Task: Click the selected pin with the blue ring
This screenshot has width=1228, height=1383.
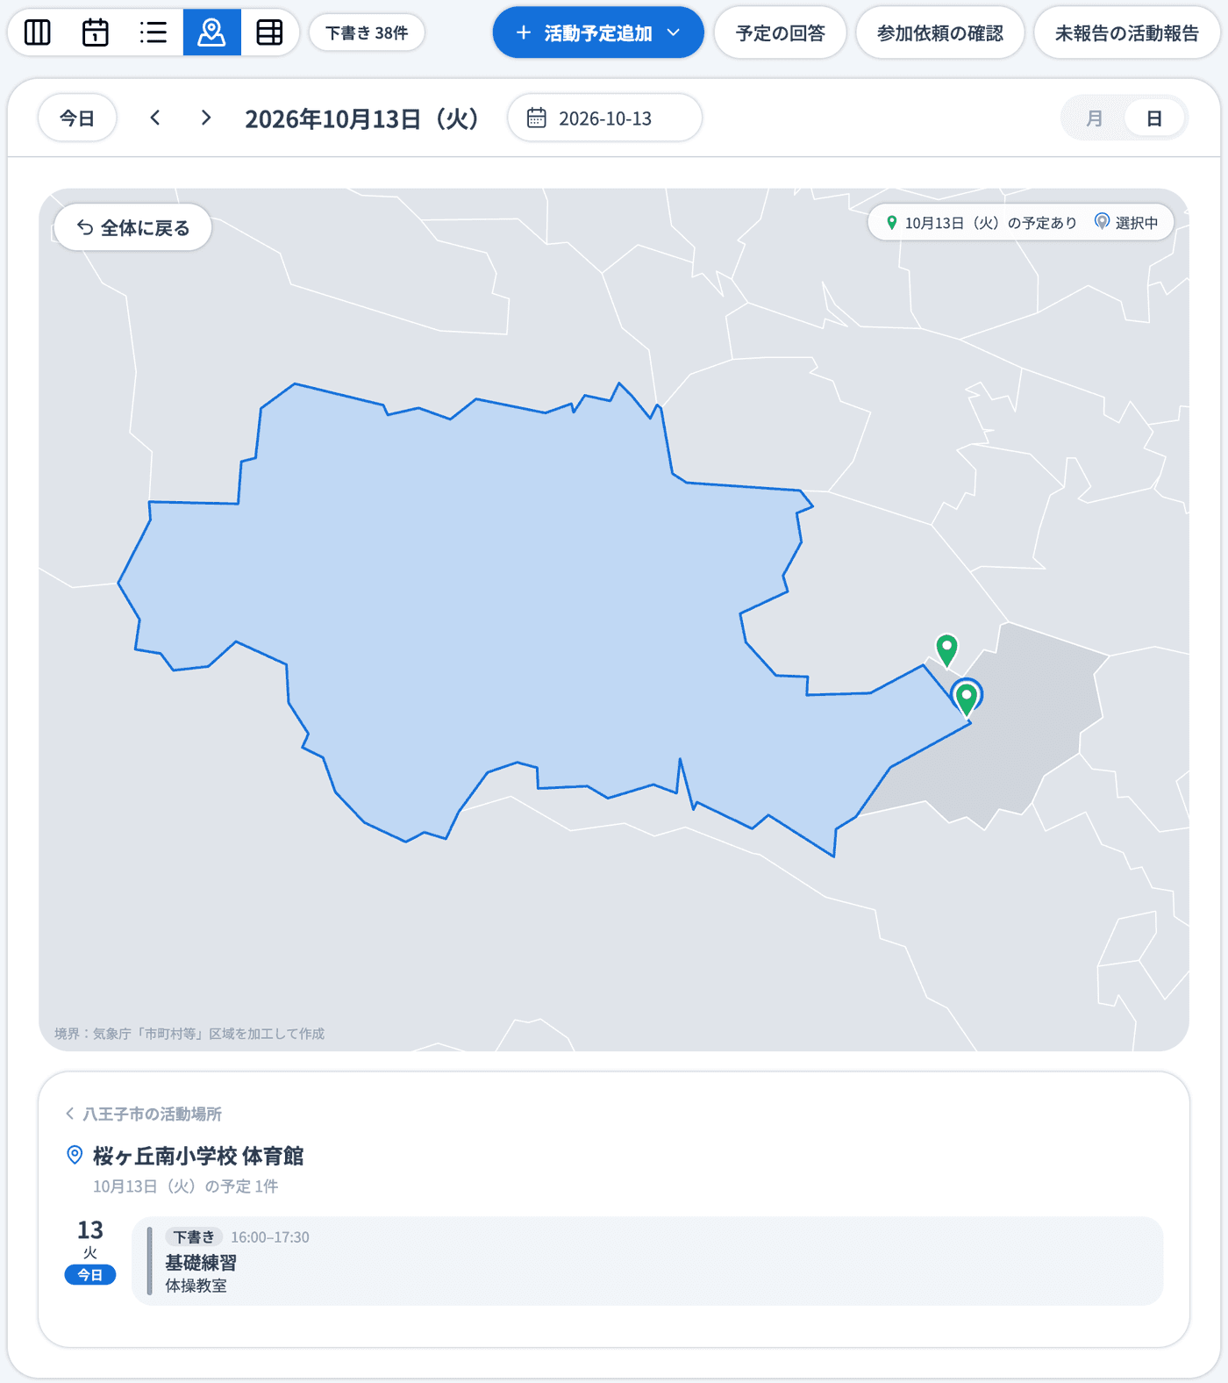Action: point(967,699)
